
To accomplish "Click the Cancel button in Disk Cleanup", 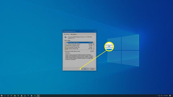I will (92, 69).
